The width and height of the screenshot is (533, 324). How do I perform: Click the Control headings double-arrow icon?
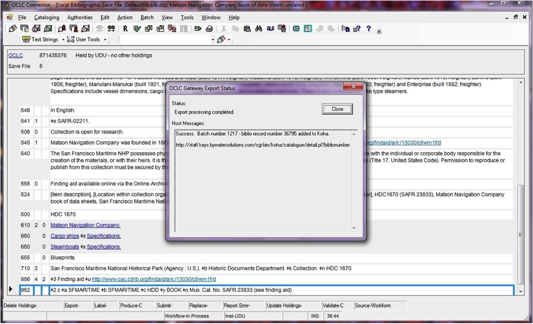pos(111,28)
